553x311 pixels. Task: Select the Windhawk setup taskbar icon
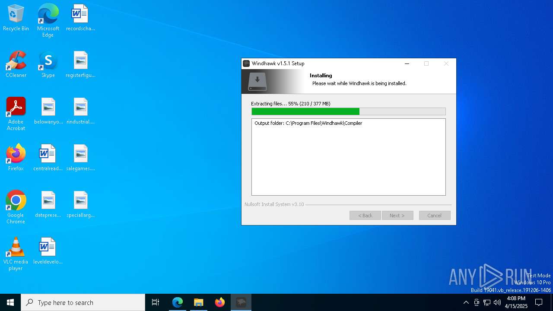[x=241, y=302]
